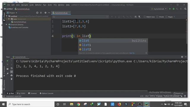Click the find filter funnel icon
This screenshot has height=107, width=190.
tap(139, 17)
